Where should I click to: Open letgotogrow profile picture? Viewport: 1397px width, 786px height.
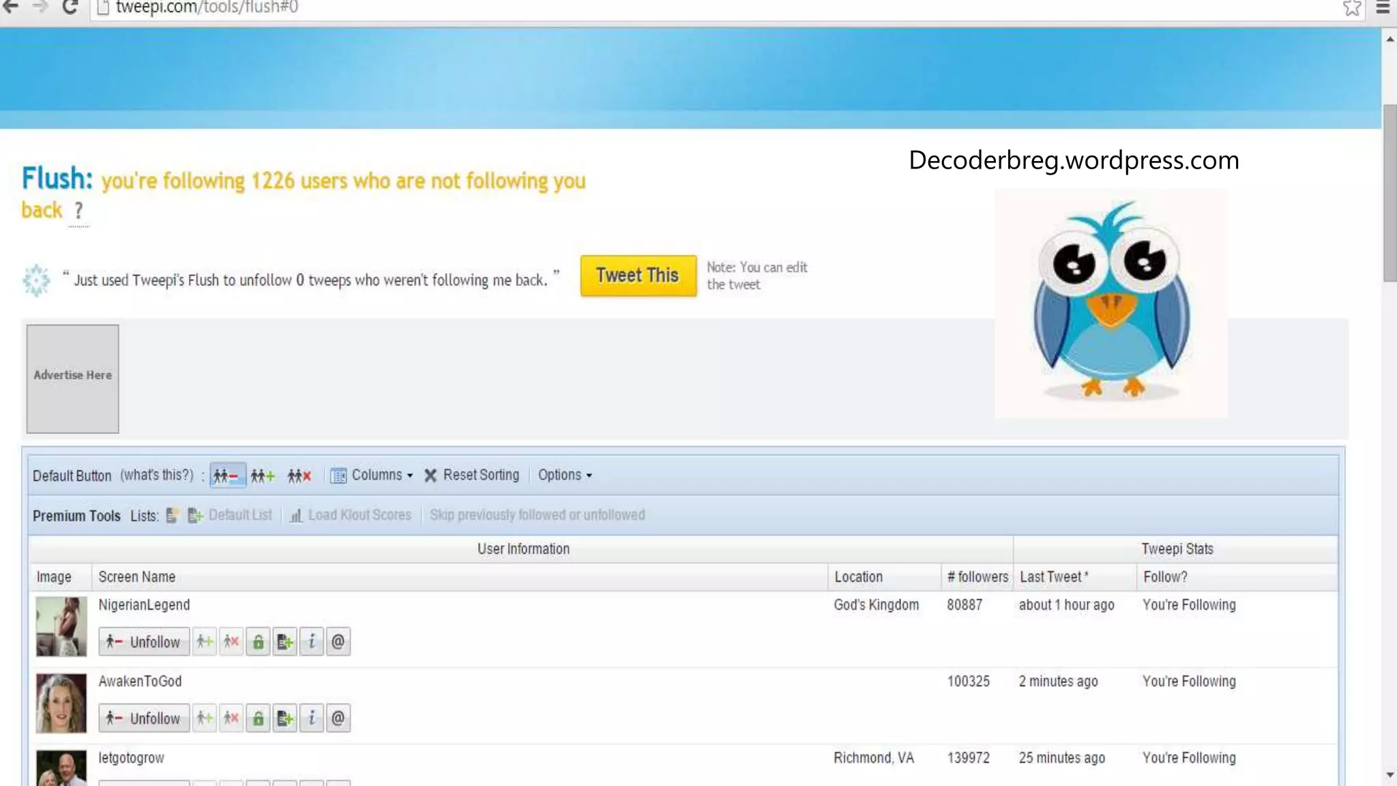point(61,768)
